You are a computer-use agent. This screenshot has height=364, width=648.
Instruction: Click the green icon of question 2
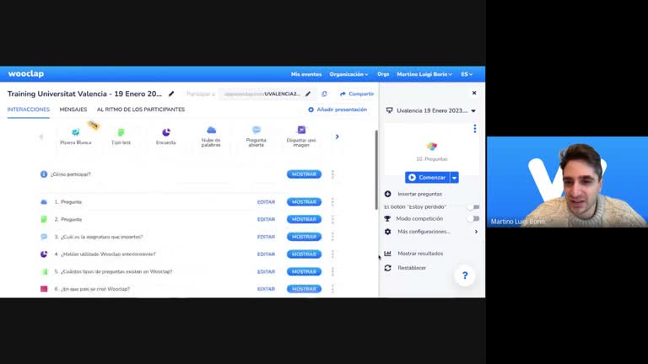pos(44,219)
